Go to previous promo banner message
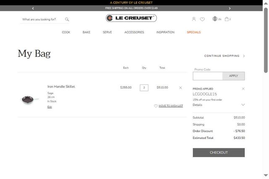269x179 pixels. pyautogui.click(x=33, y=8)
